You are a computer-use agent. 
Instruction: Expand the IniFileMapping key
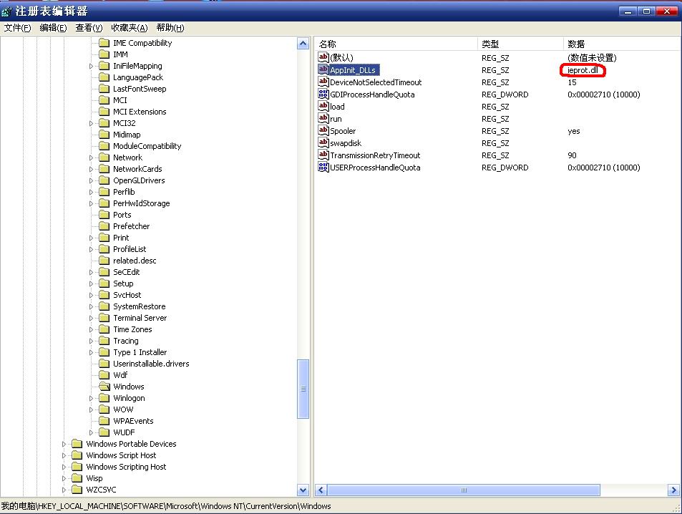(x=91, y=66)
